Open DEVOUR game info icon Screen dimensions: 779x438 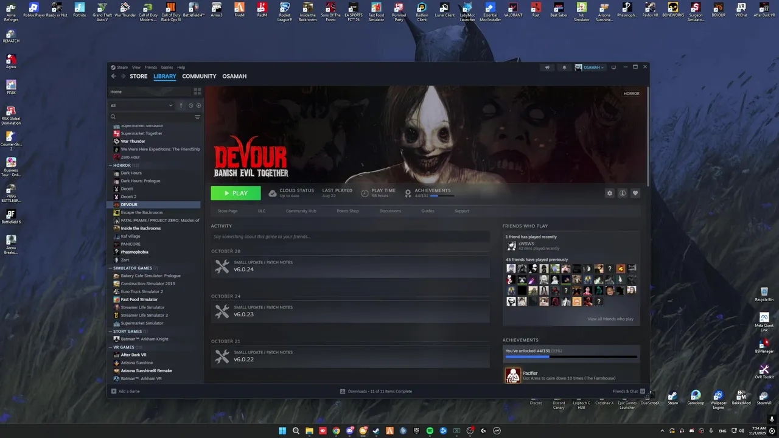pos(623,193)
